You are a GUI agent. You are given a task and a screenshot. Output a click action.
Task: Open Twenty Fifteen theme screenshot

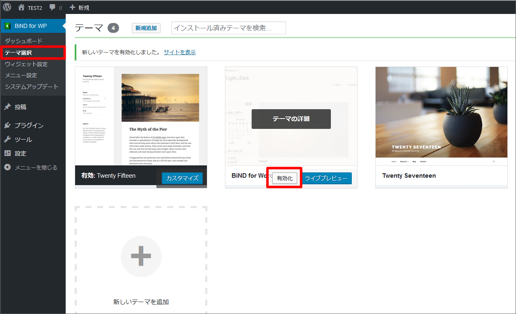(141, 116)
